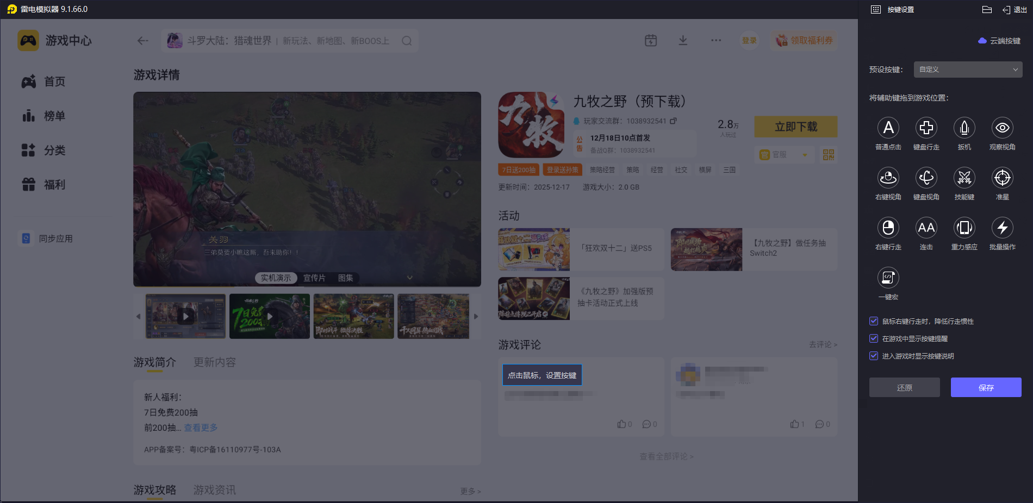Select the 准星 crosshair icon

pyautogui.click(x=1002, y=178)
